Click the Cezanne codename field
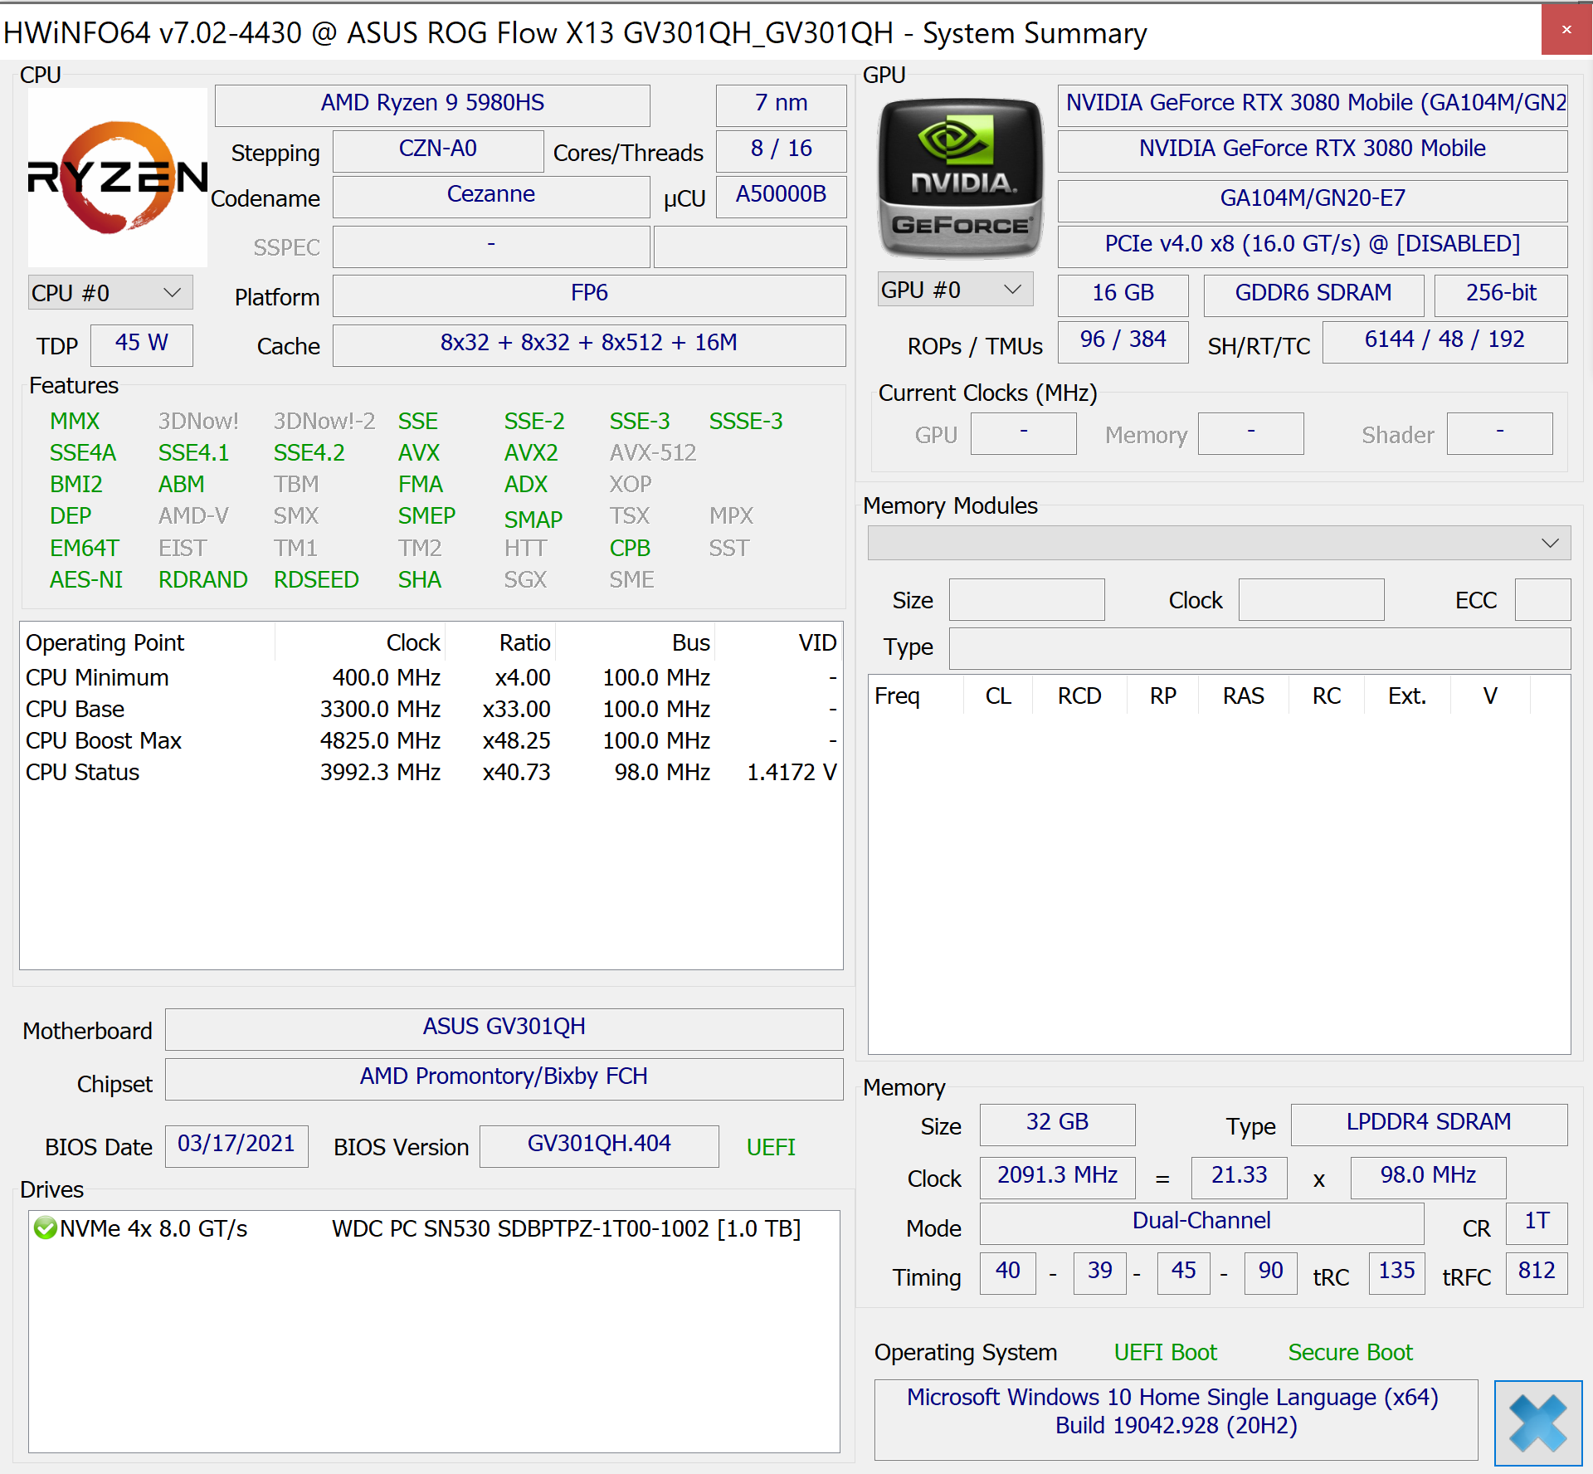Viewport: 1593px width, 1474px height. [x=491, y=195]
